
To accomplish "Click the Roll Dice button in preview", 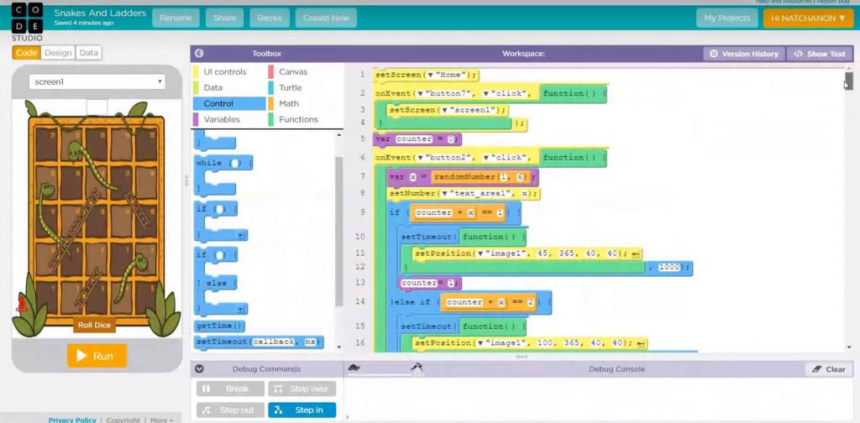I will [94, 325].
